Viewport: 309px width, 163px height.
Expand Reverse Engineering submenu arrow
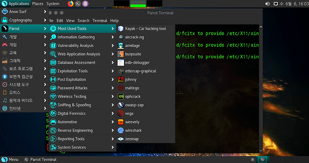coord(112,130)
